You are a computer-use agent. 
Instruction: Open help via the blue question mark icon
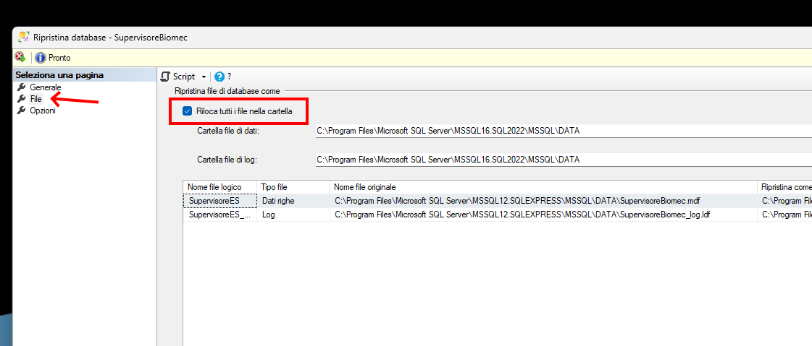click(219, 77)
